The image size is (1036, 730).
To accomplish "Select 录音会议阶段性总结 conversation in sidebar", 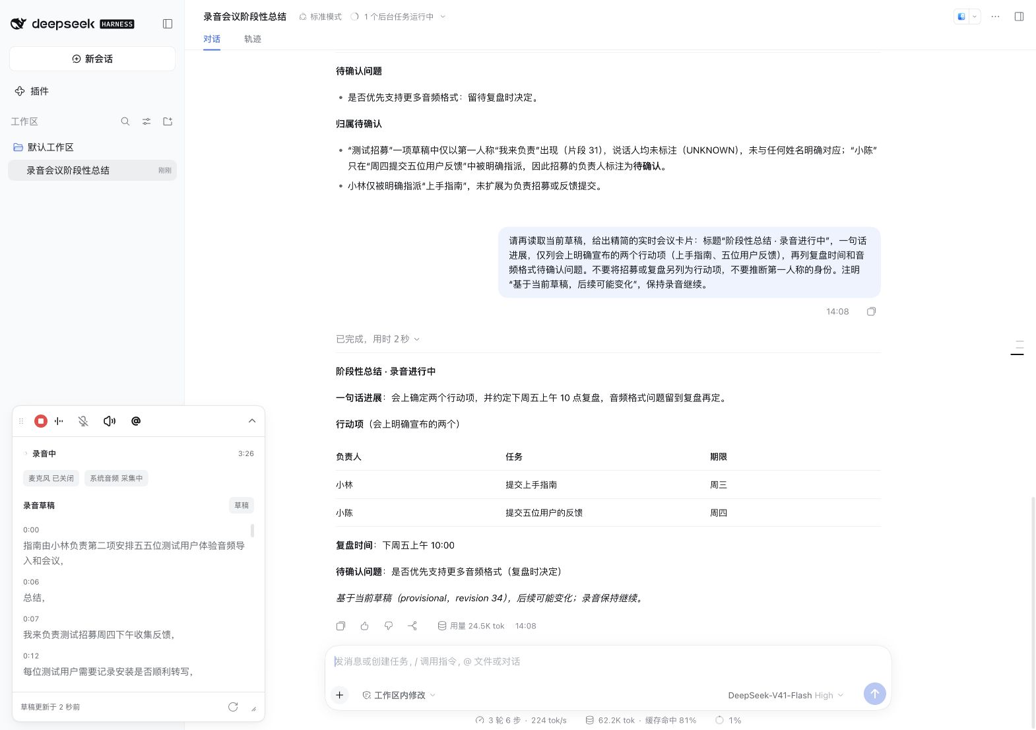I will coord(92,170).
